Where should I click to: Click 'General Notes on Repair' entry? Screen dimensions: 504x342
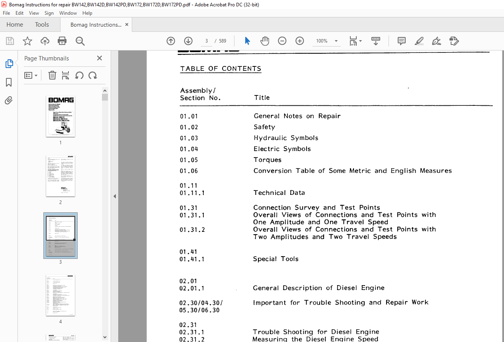pyautogui.click(x=297, y=116)
